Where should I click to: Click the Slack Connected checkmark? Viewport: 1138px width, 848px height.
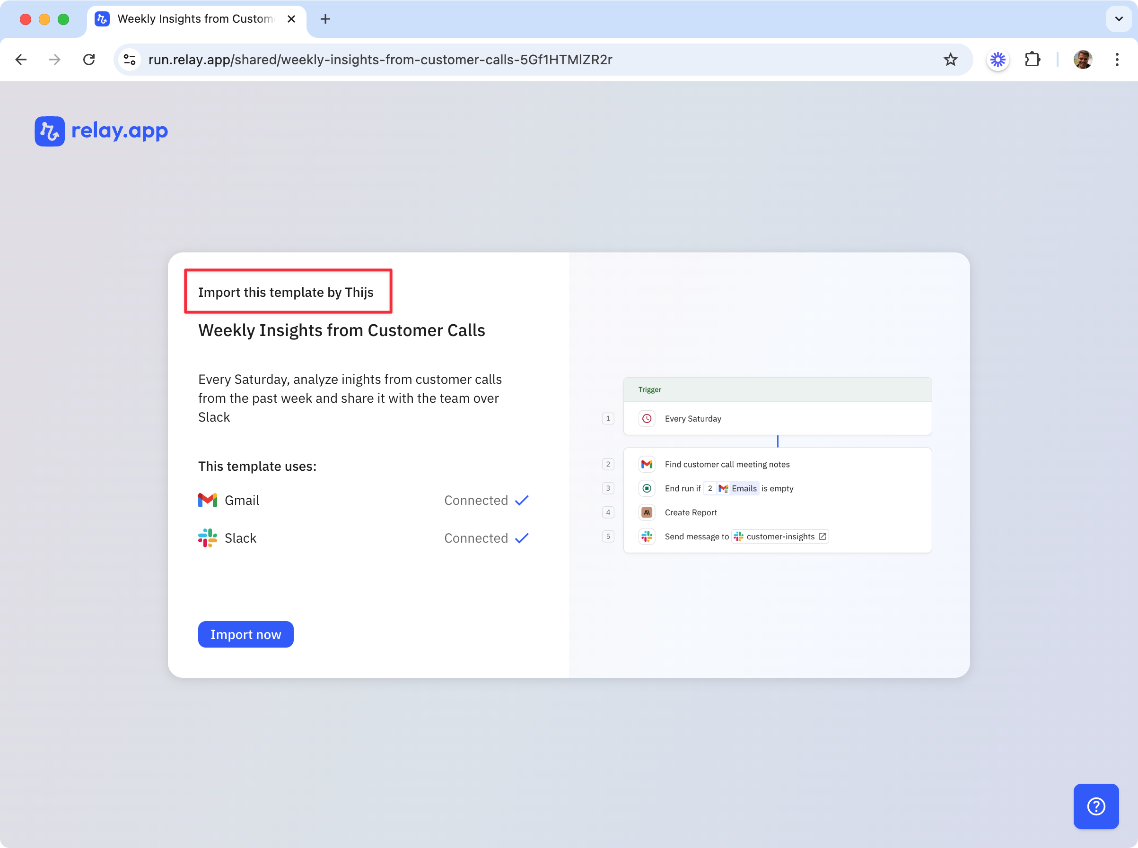point(522,538)
